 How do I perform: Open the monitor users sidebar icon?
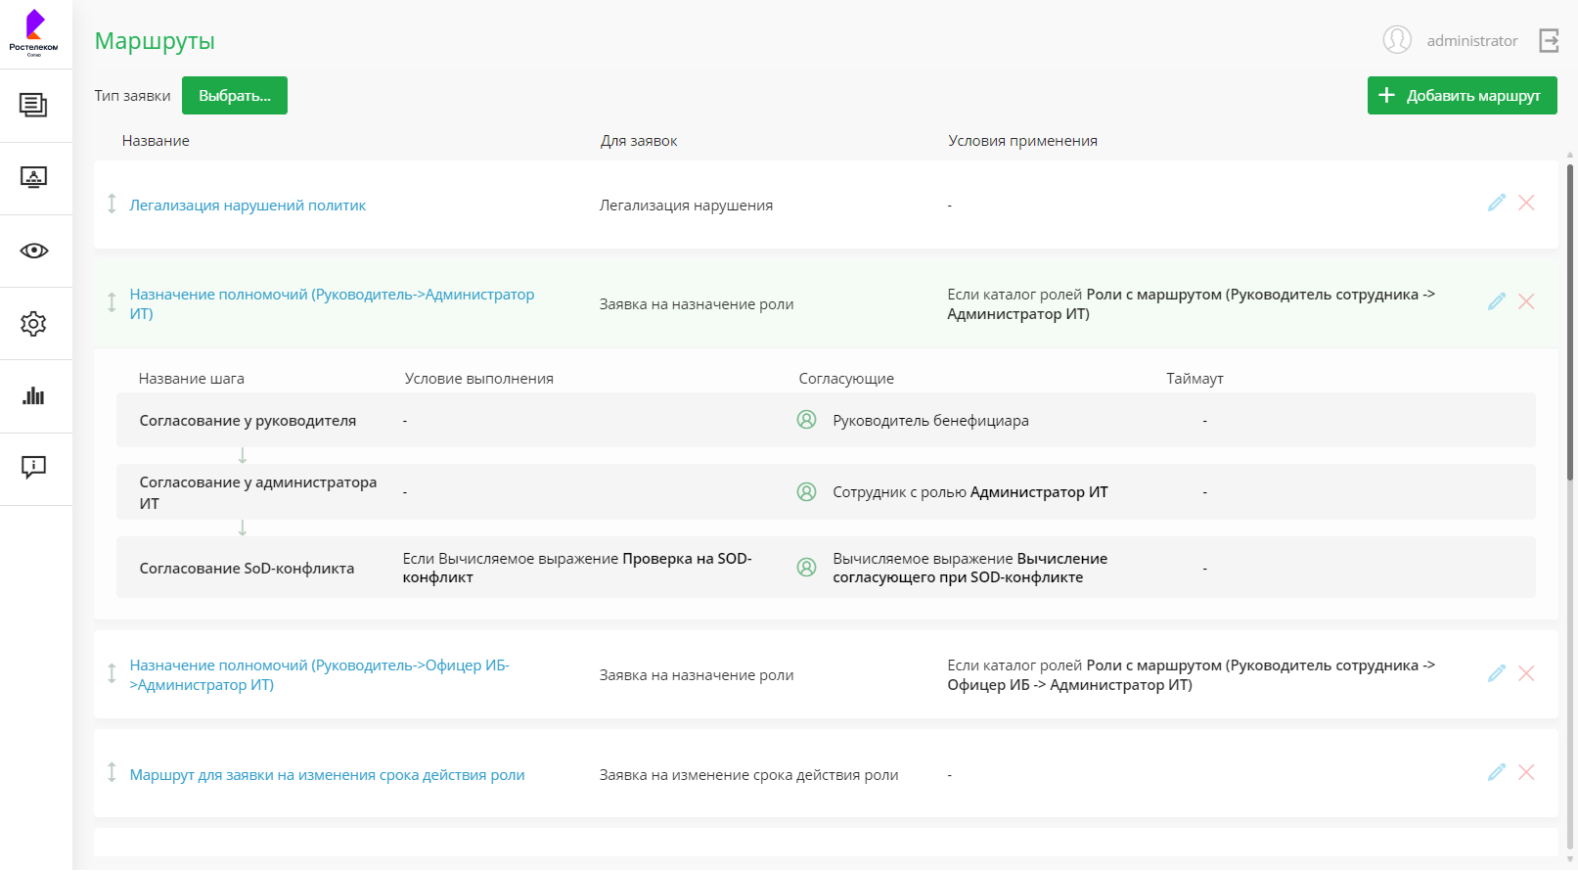pos(33,178)
